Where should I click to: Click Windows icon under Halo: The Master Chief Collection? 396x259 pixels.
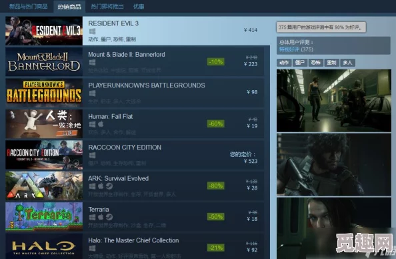(92, 248)
